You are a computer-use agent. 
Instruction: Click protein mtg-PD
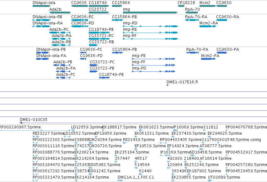click(139, 68)
